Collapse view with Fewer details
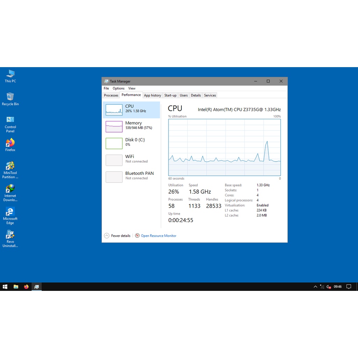Viewport: 358px width, 358px height. (117, 236)
